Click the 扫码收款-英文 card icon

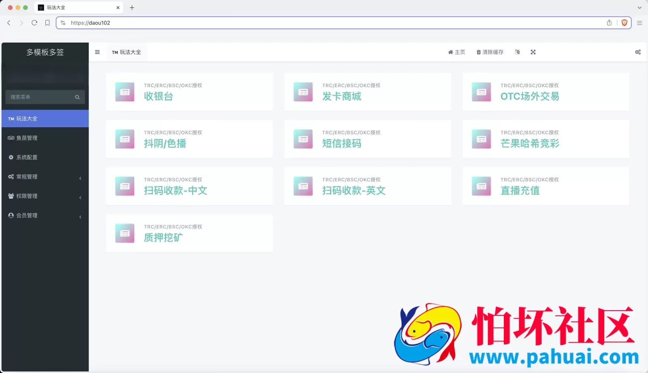point(303,186)
